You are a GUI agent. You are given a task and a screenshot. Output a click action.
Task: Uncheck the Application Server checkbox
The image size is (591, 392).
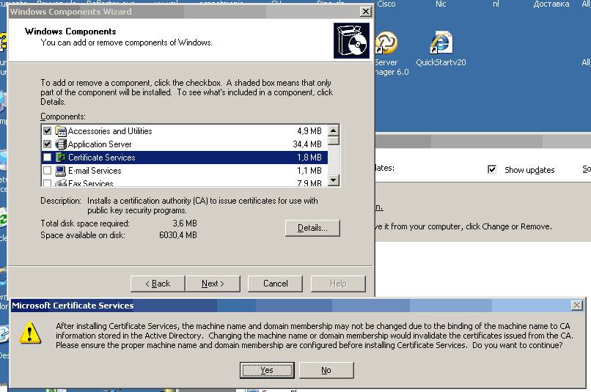click(x=47, y=144)
